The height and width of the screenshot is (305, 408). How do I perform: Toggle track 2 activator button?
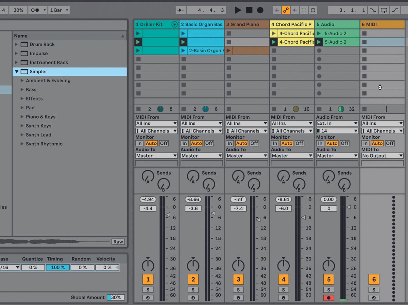pos(193,280)
